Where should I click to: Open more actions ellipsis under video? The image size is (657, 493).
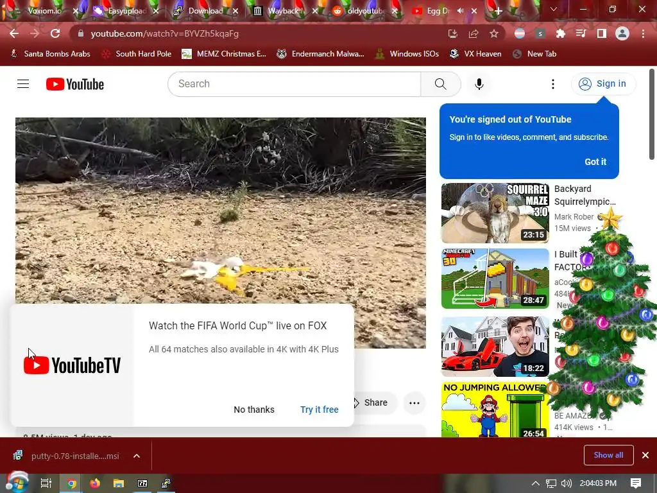pyautogui.click(x=414, y=403)
